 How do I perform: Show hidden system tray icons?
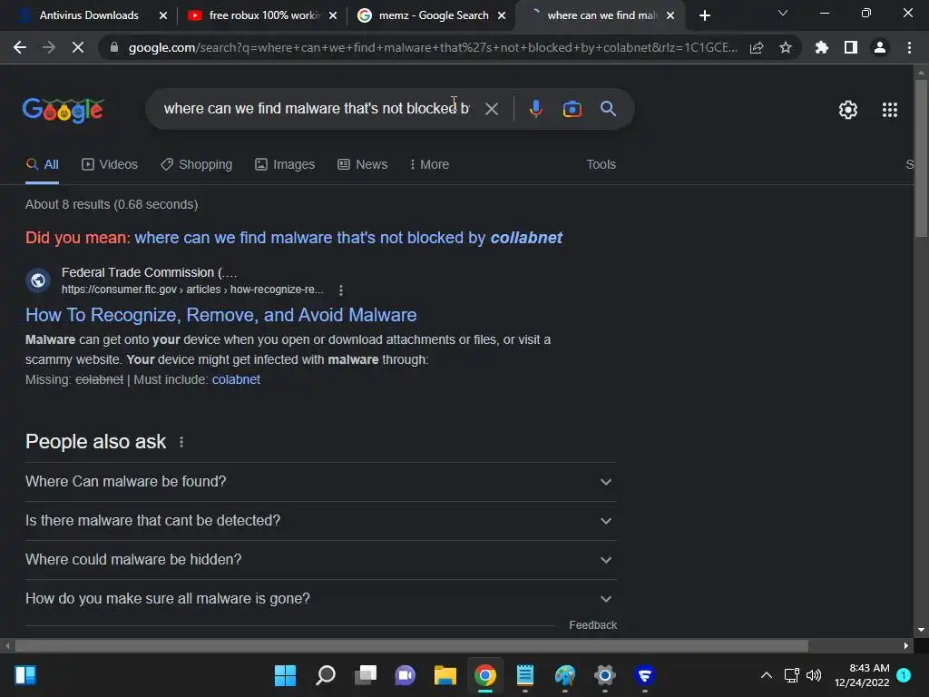(766, 675)
